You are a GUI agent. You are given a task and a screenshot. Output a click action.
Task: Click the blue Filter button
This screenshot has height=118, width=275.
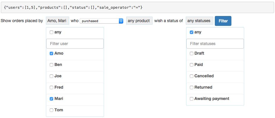[223, 21]
